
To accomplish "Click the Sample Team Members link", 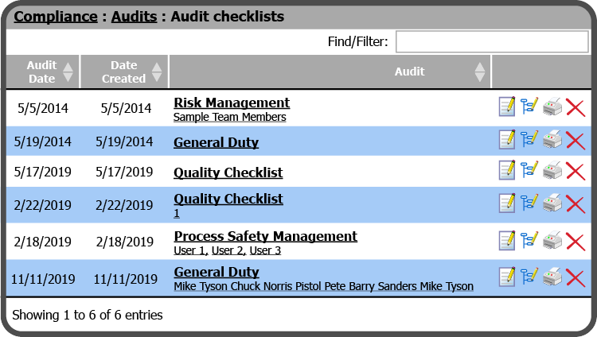I will pyautogui.click(x=229, y=117).
